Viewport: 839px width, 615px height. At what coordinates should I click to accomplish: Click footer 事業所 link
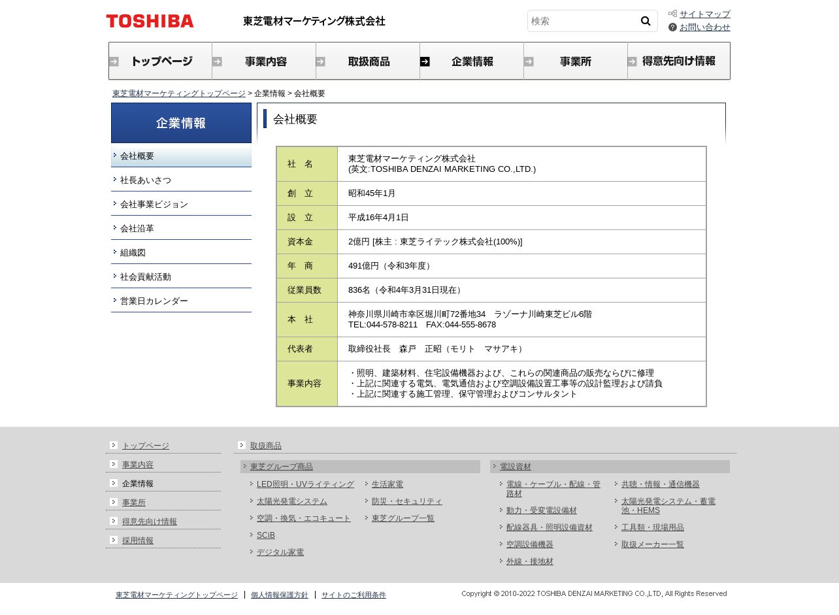click(134, 503)
